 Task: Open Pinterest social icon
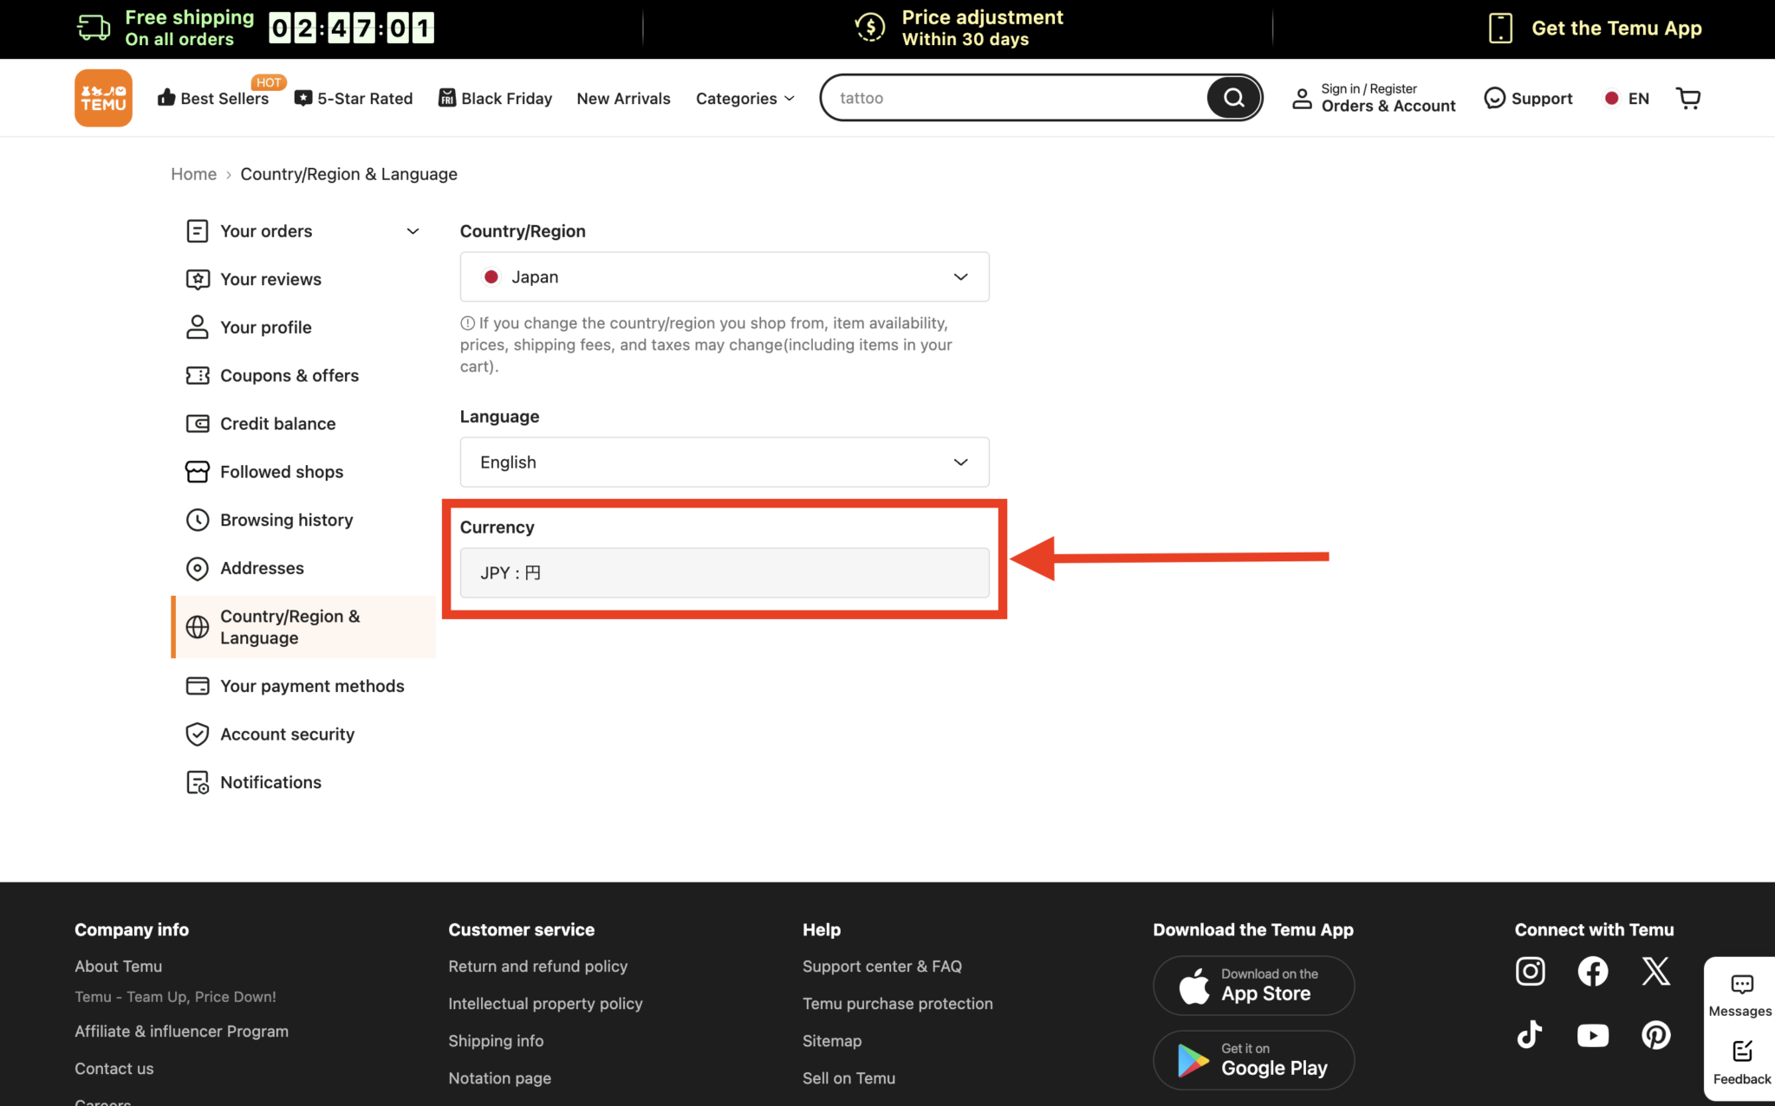pyautogui.click(x=1655, y=1034)
